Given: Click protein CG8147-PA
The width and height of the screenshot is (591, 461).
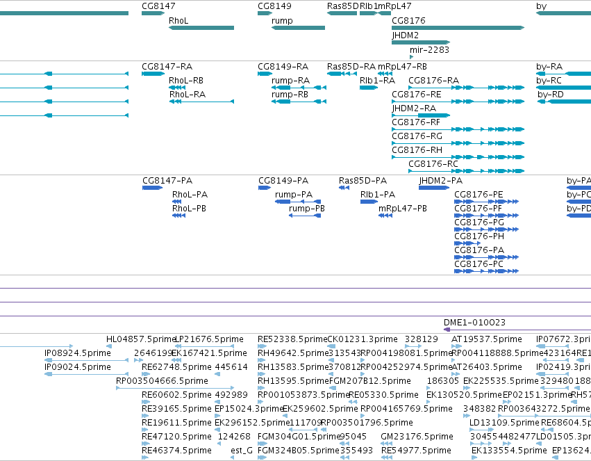Looking at the screenshot, I should coord(153,188).
